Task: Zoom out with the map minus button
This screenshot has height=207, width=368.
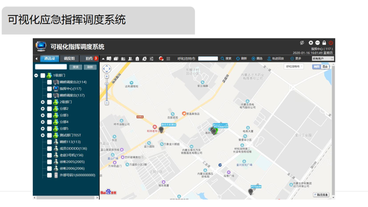Action: tap(107, 103)
